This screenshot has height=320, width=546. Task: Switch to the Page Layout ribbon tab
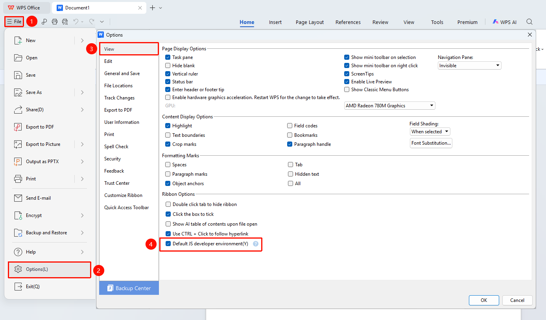pyautogui.click(x=310, y=22)
